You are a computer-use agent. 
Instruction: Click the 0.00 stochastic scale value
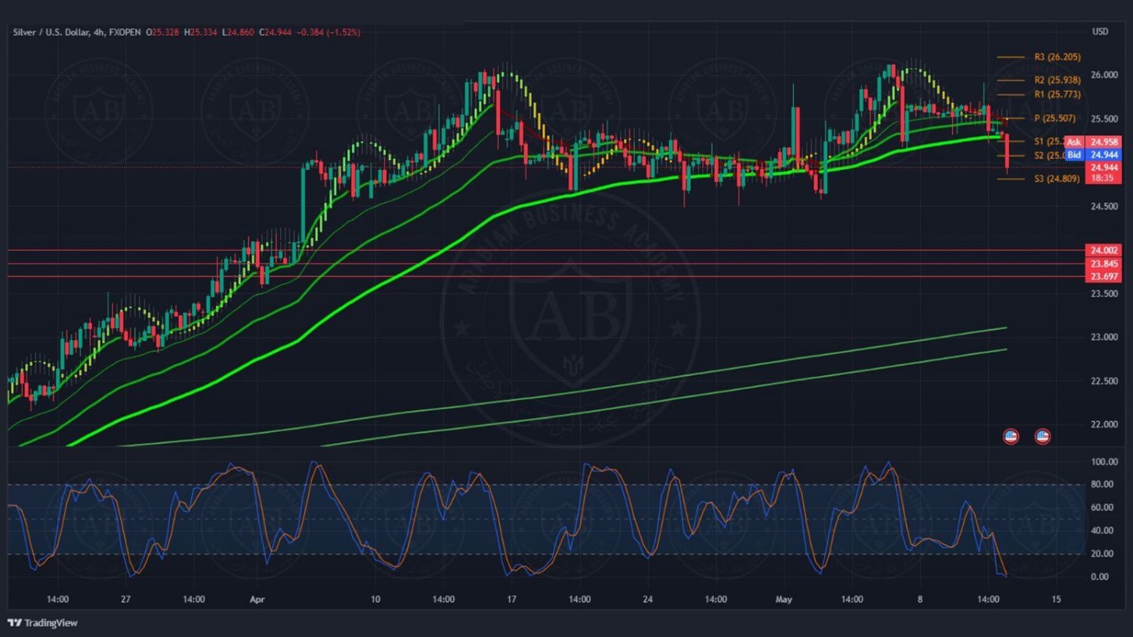pyautogui.click(x=1100, y=577)
